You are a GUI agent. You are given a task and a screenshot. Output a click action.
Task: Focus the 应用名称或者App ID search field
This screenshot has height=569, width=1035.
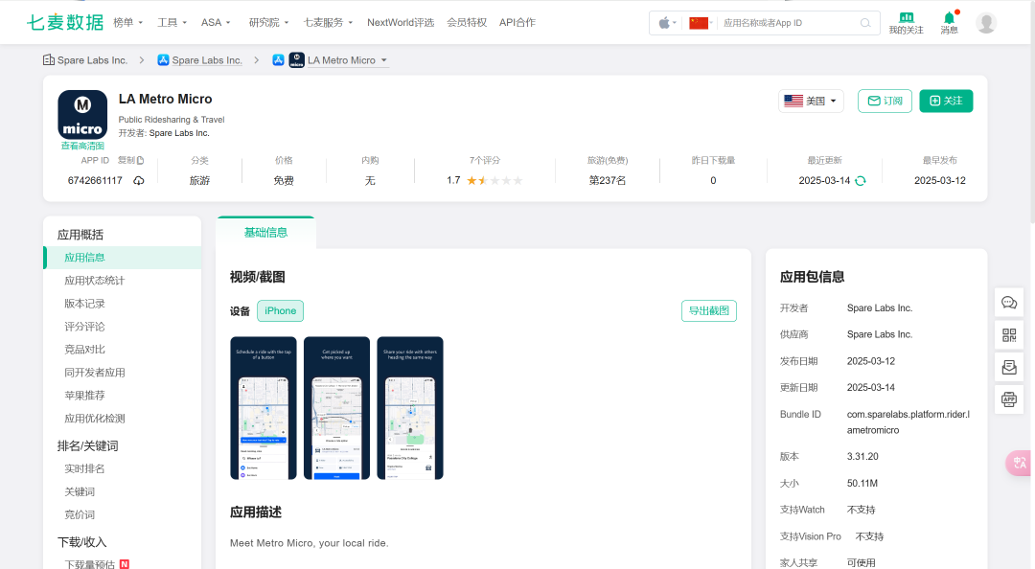pos(789,23)
